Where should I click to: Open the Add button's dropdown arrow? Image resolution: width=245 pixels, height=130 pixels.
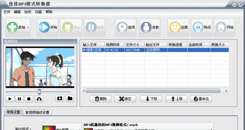click(28, 28)
